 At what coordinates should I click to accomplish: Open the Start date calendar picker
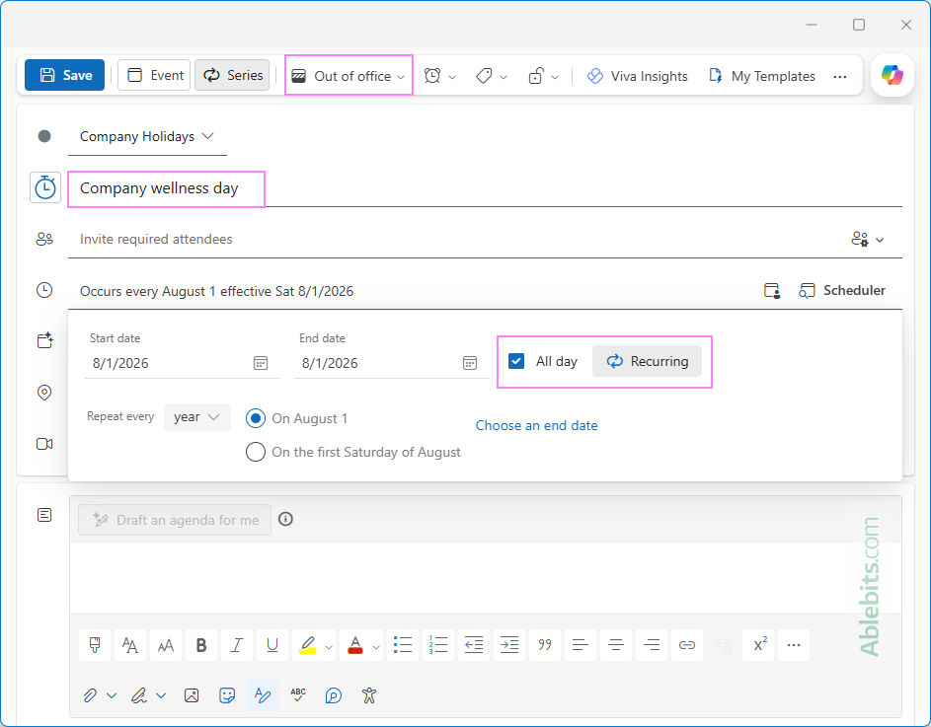261,363
